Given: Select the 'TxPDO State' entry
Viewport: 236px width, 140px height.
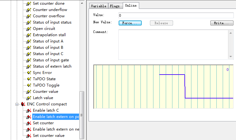Looking at the screenshot, I should [x=44, y=79].
